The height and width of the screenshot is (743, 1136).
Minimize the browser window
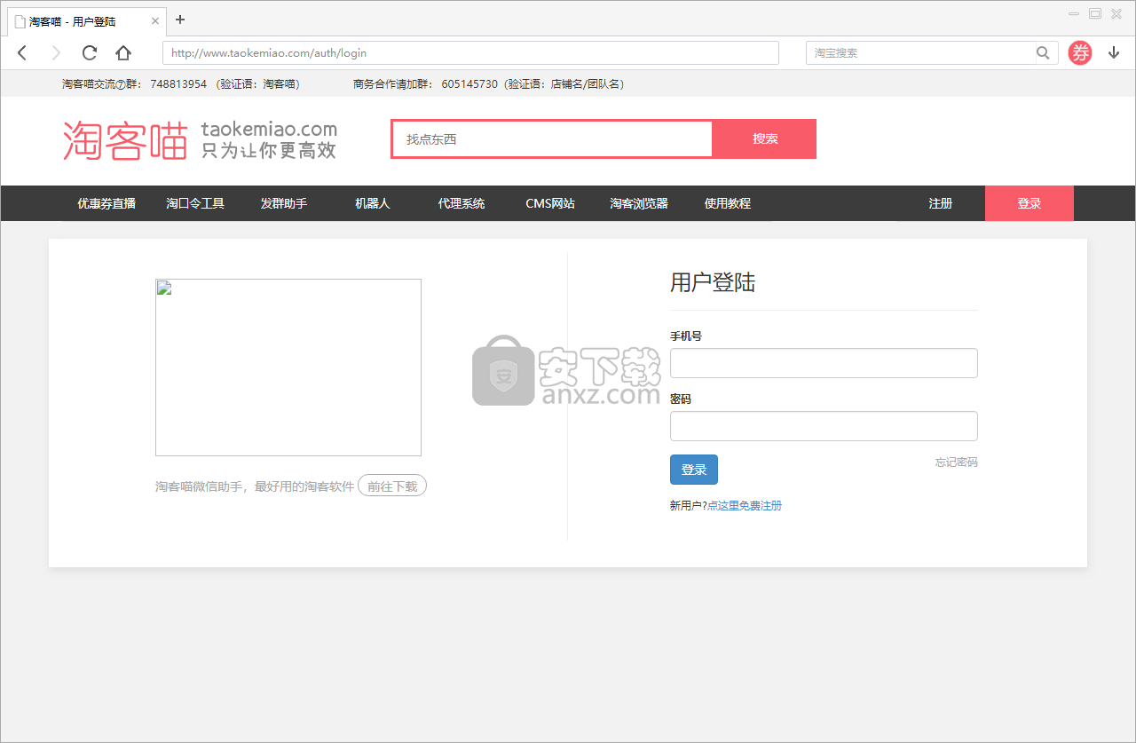[x=1074, y=13]
